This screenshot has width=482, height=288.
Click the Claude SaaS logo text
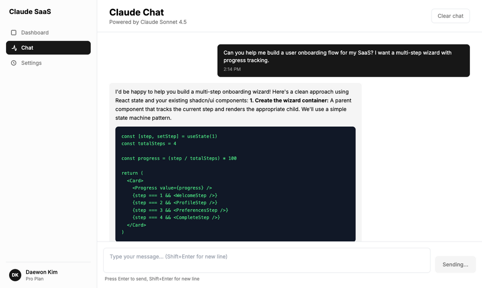30,12
